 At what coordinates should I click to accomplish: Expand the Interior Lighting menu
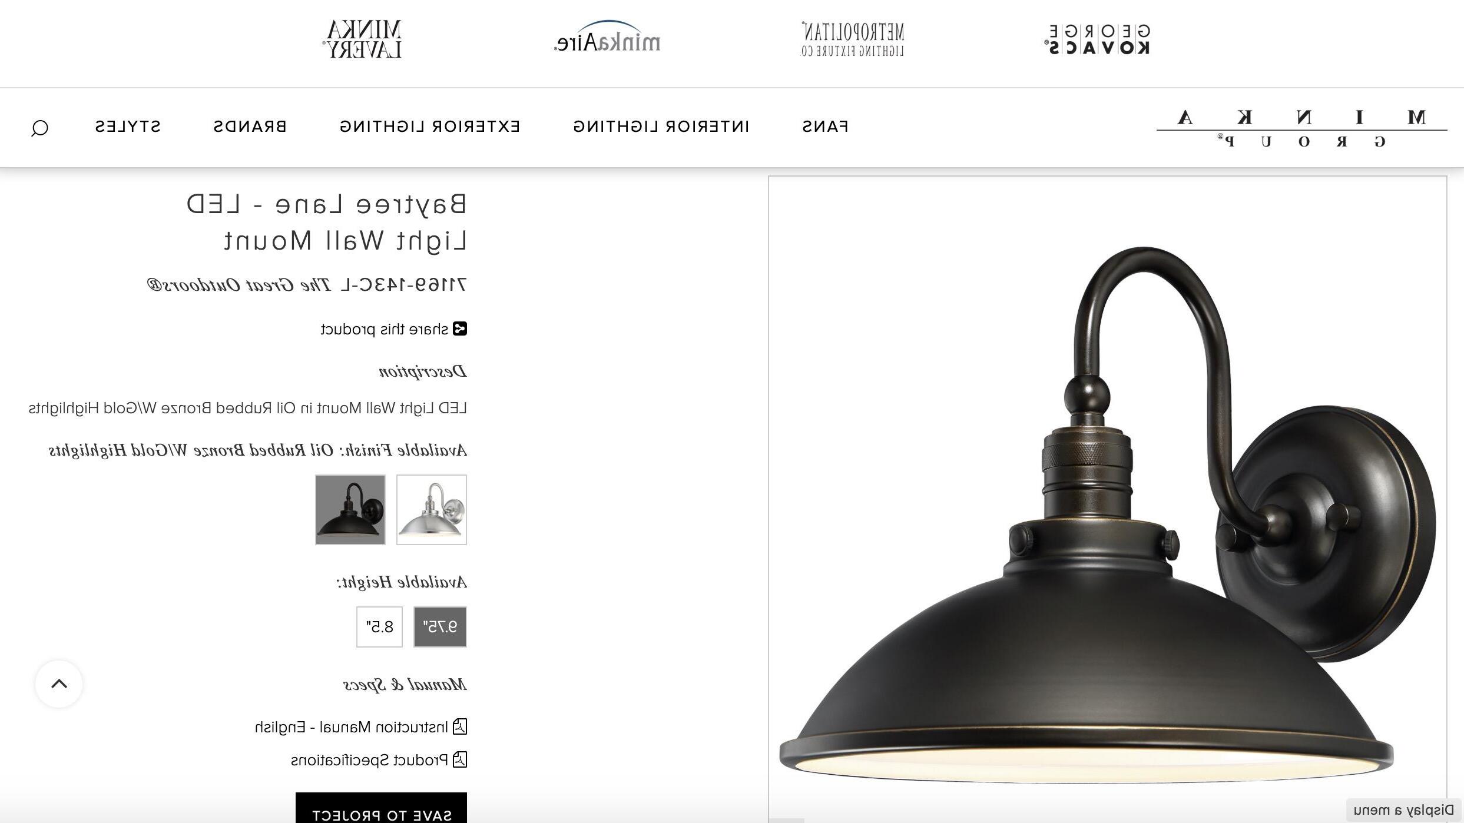[661, 127]
